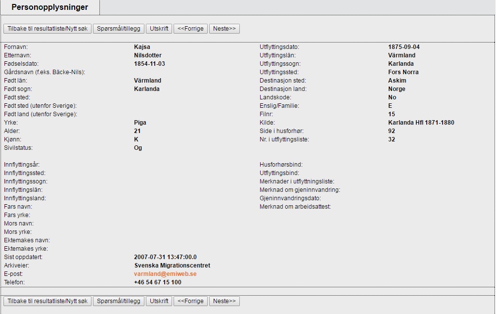Screen dimensions: 496x314
Task: Go to previous record using top <<Forrige
Action: coord(190,29)
